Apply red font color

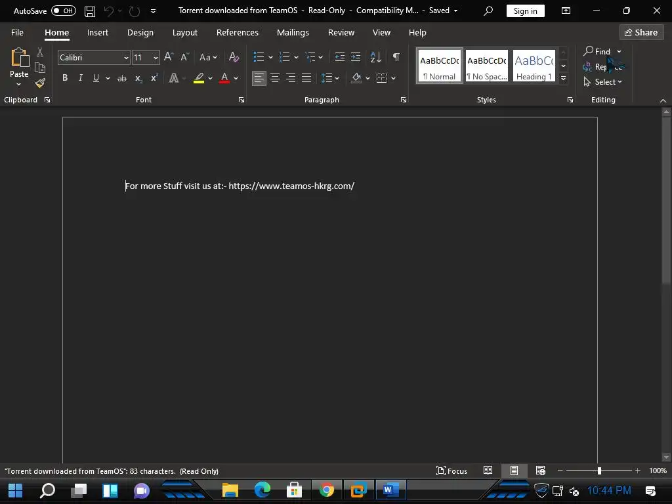224,78
